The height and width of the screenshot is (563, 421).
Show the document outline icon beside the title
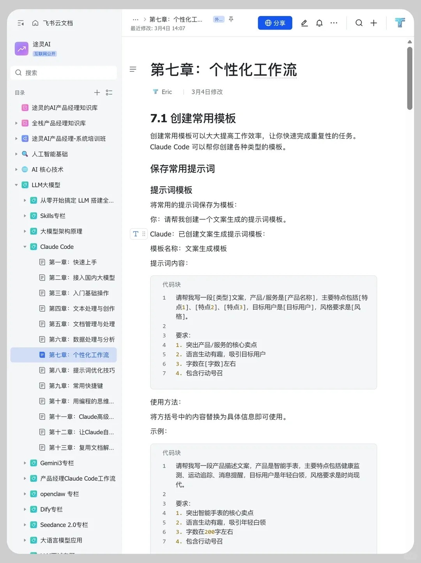click(133, 69)
